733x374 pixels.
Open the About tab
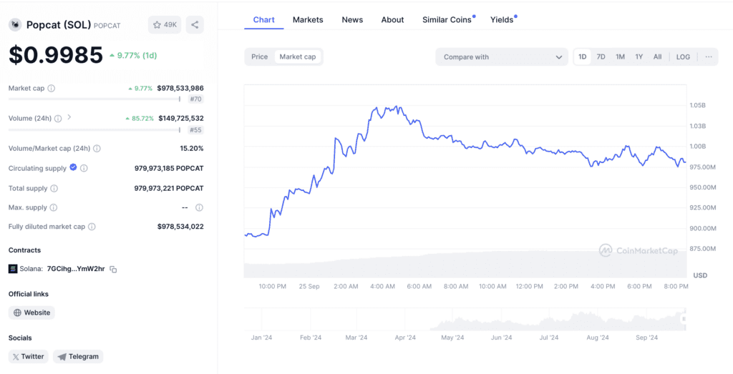[x=392, y=19]
